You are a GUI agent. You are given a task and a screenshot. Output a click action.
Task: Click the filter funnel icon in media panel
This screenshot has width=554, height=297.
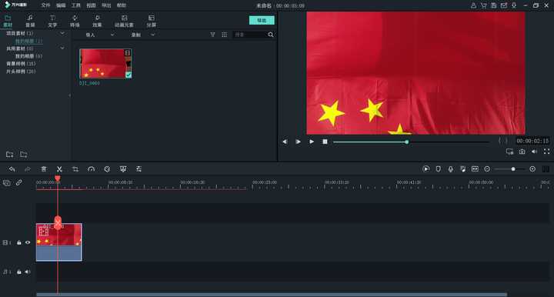point(212,35)
